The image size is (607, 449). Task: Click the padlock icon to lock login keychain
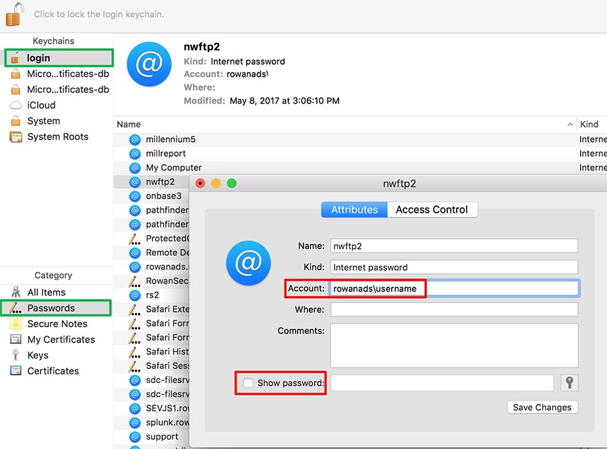pos(14,13)
